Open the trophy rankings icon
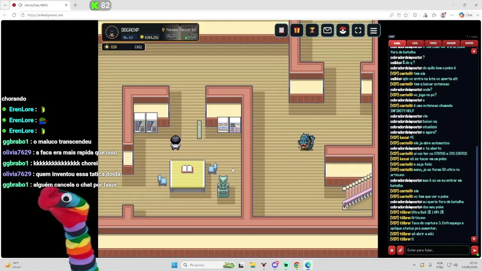Viewport: 482px width, 271px height. click(x=312, y=30)
